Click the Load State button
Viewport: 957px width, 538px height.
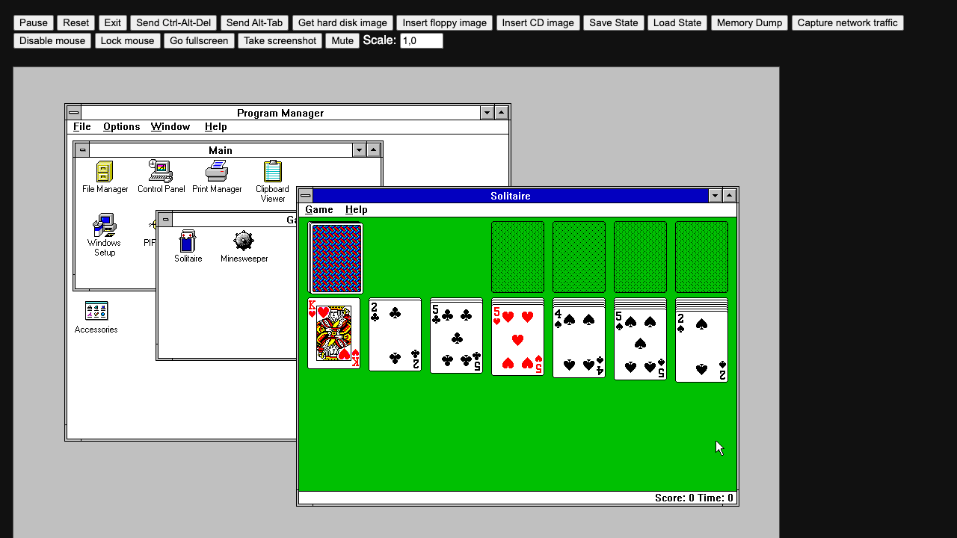tap(677, 23)
